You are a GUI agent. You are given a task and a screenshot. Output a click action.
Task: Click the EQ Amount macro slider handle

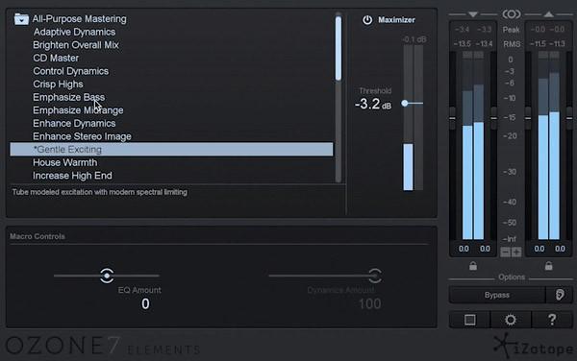click(x=107, y=276)
